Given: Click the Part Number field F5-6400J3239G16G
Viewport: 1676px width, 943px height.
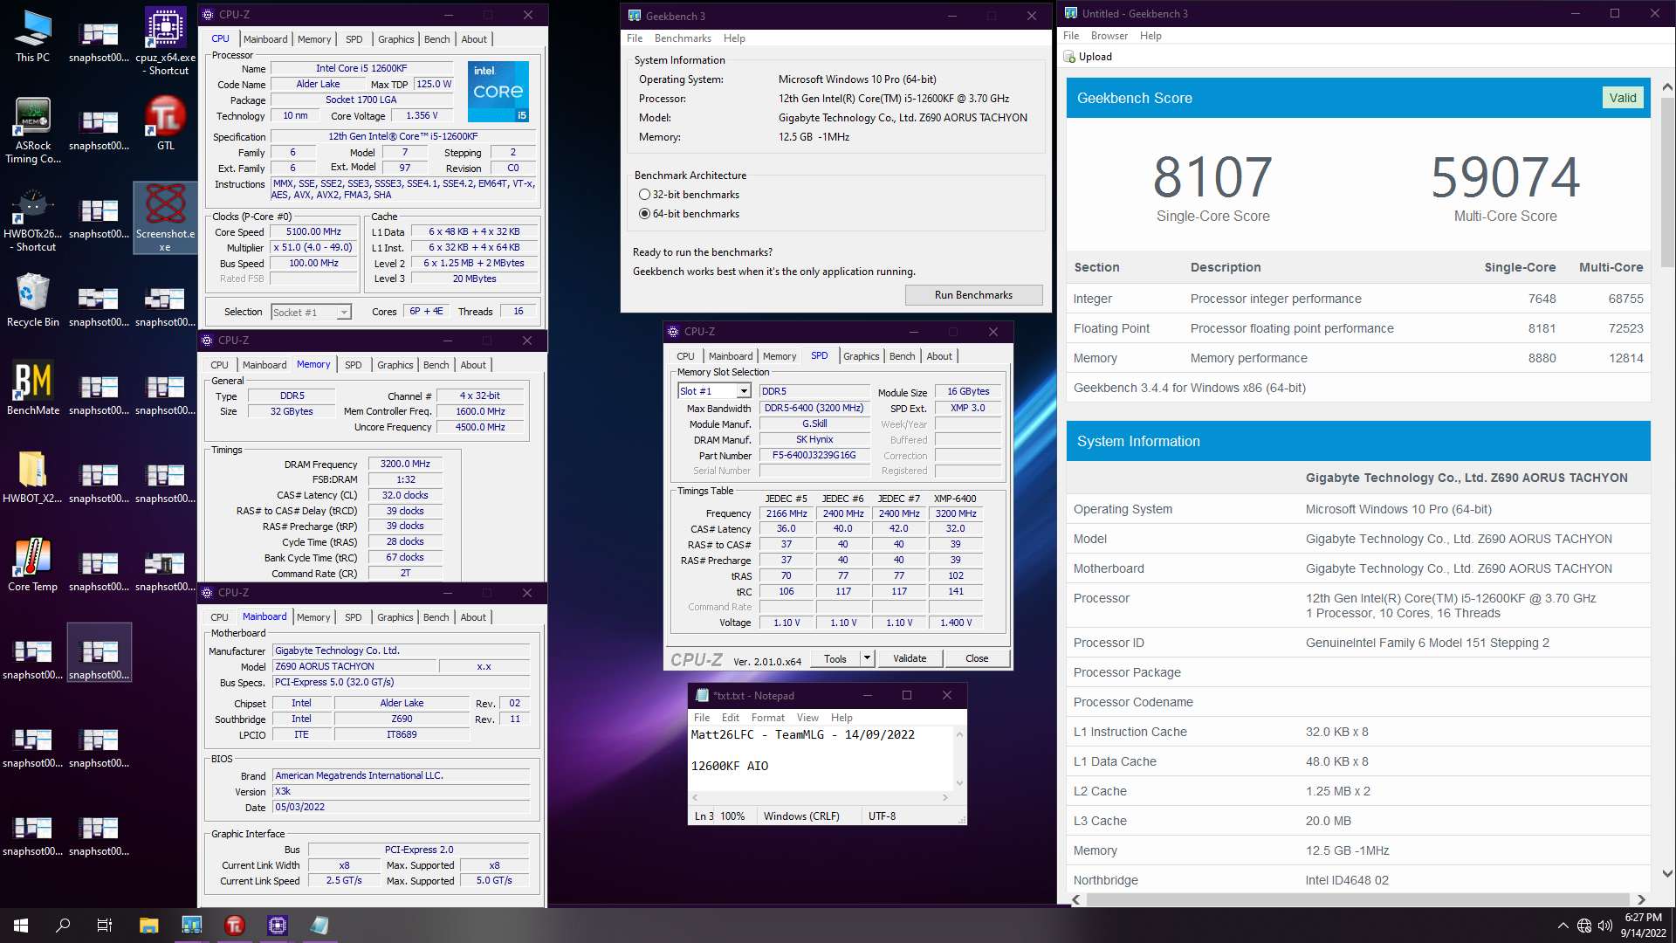Looking at the screenshot, I should tap(814, 456).
